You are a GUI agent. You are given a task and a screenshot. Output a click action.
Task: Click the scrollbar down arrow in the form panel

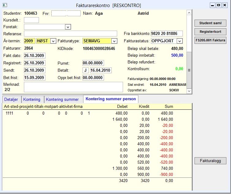(189, 91)
